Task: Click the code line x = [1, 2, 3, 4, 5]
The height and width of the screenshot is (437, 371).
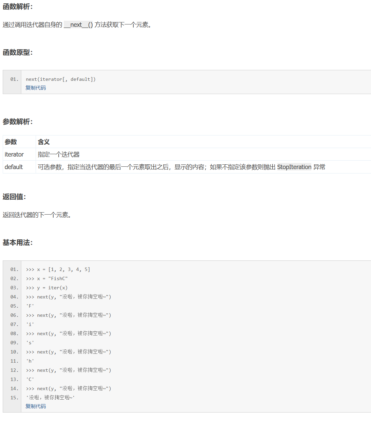Action: 58,269
